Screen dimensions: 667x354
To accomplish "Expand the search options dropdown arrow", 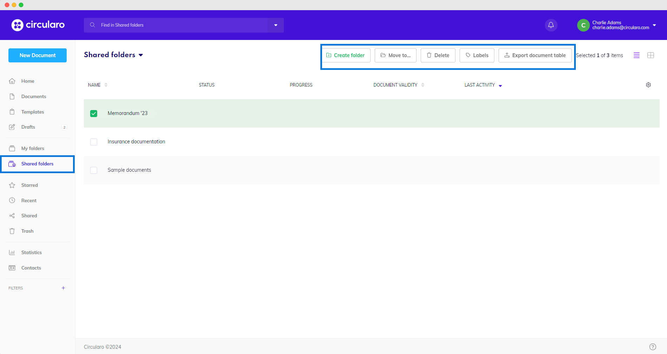I will tap(276, 25).
